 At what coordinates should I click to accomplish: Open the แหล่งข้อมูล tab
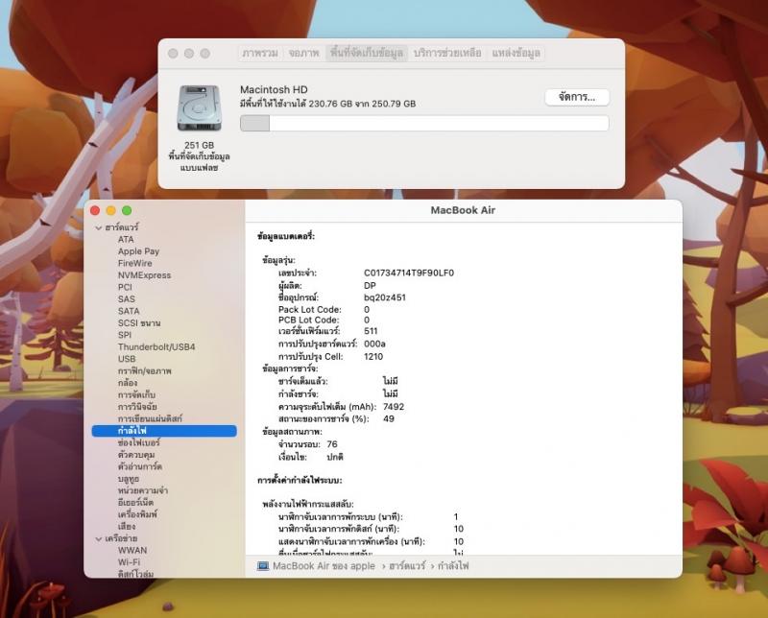[x=516, y=53]
